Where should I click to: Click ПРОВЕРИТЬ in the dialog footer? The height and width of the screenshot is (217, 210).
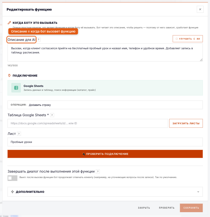tap(167, 208)
